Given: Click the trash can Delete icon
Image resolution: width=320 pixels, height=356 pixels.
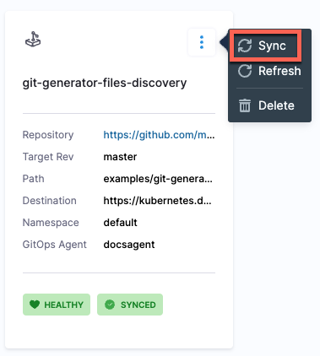Looking at the screenshot, I should coord(245,105).
